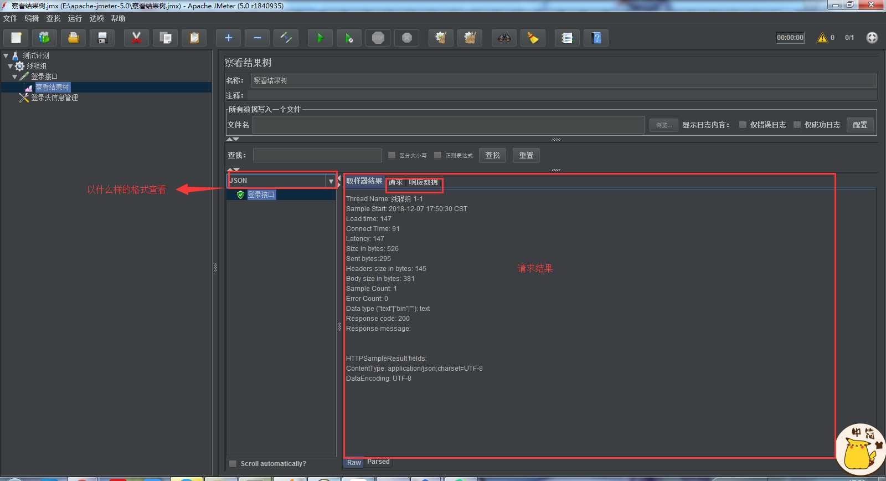Focus the 注释 comment field
The height and width of the screenshot is (481, 886).
coord(562,95)
